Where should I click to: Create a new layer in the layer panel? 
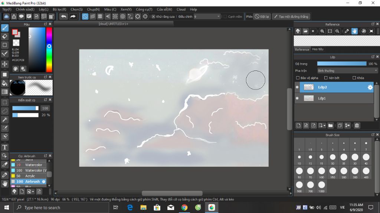coord(299,125)
